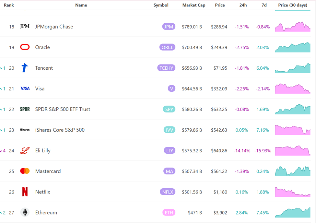Click the red Oracle logo icon
The image size is (316, 223).
click(25, 47)
